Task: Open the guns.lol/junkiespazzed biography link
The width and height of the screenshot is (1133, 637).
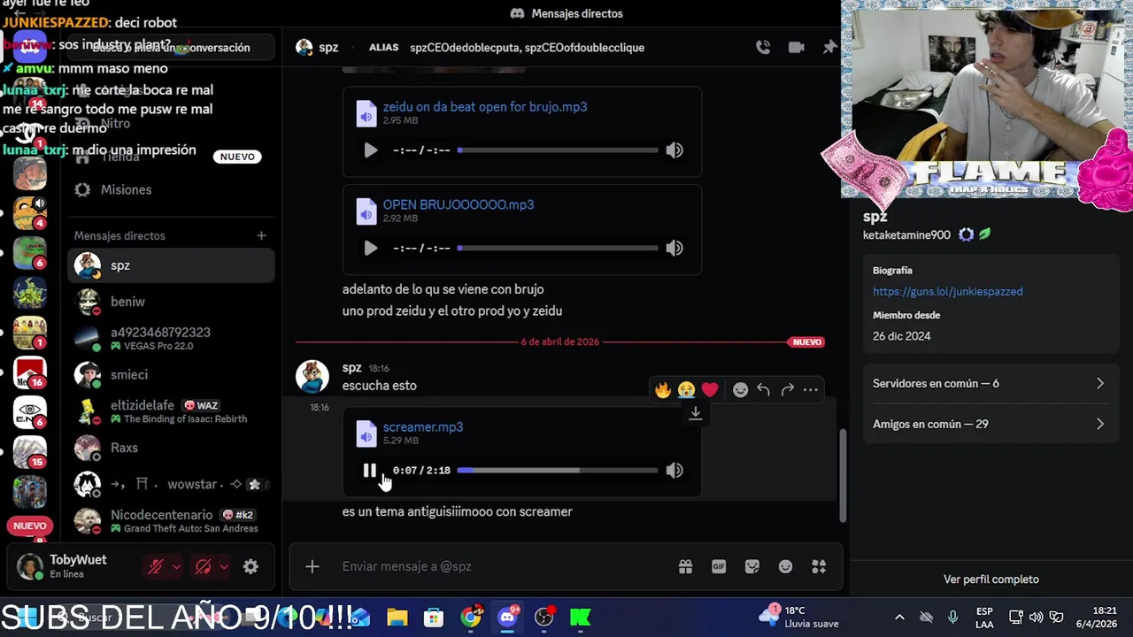Action: click(x=947, y=291)
